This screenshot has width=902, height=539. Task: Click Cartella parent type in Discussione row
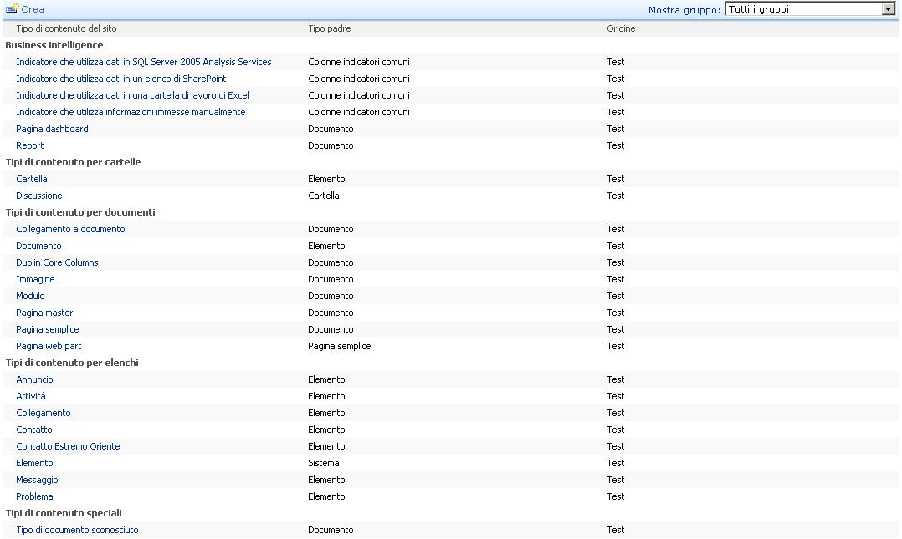[323, 196]
